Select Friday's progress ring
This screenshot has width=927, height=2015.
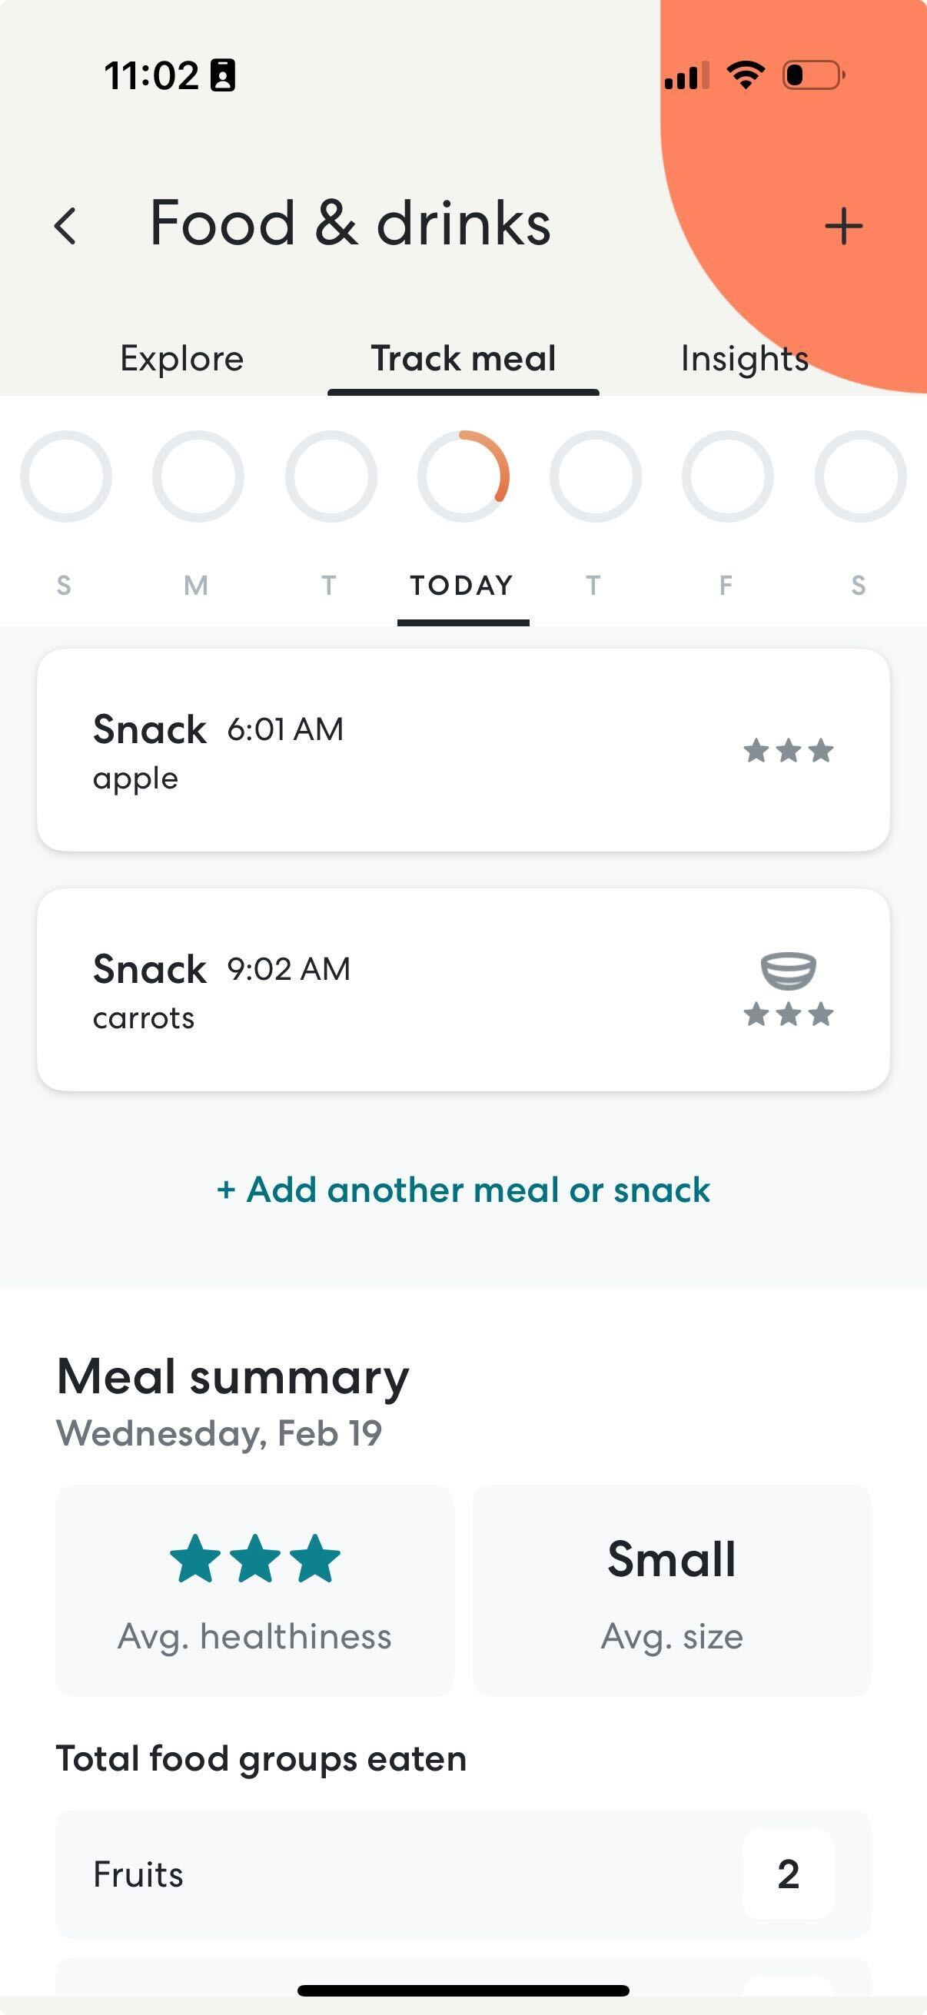(727, 476)
